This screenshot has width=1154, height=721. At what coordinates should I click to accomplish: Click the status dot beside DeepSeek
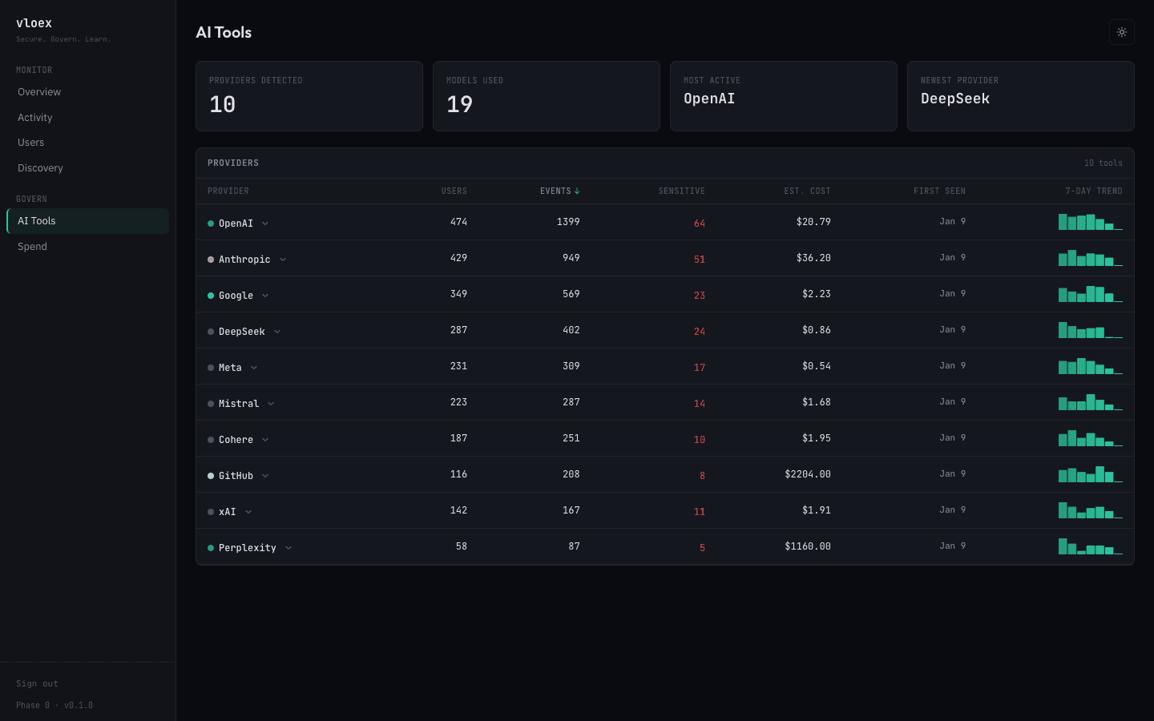pyautogui.click(x=210, y=330)
